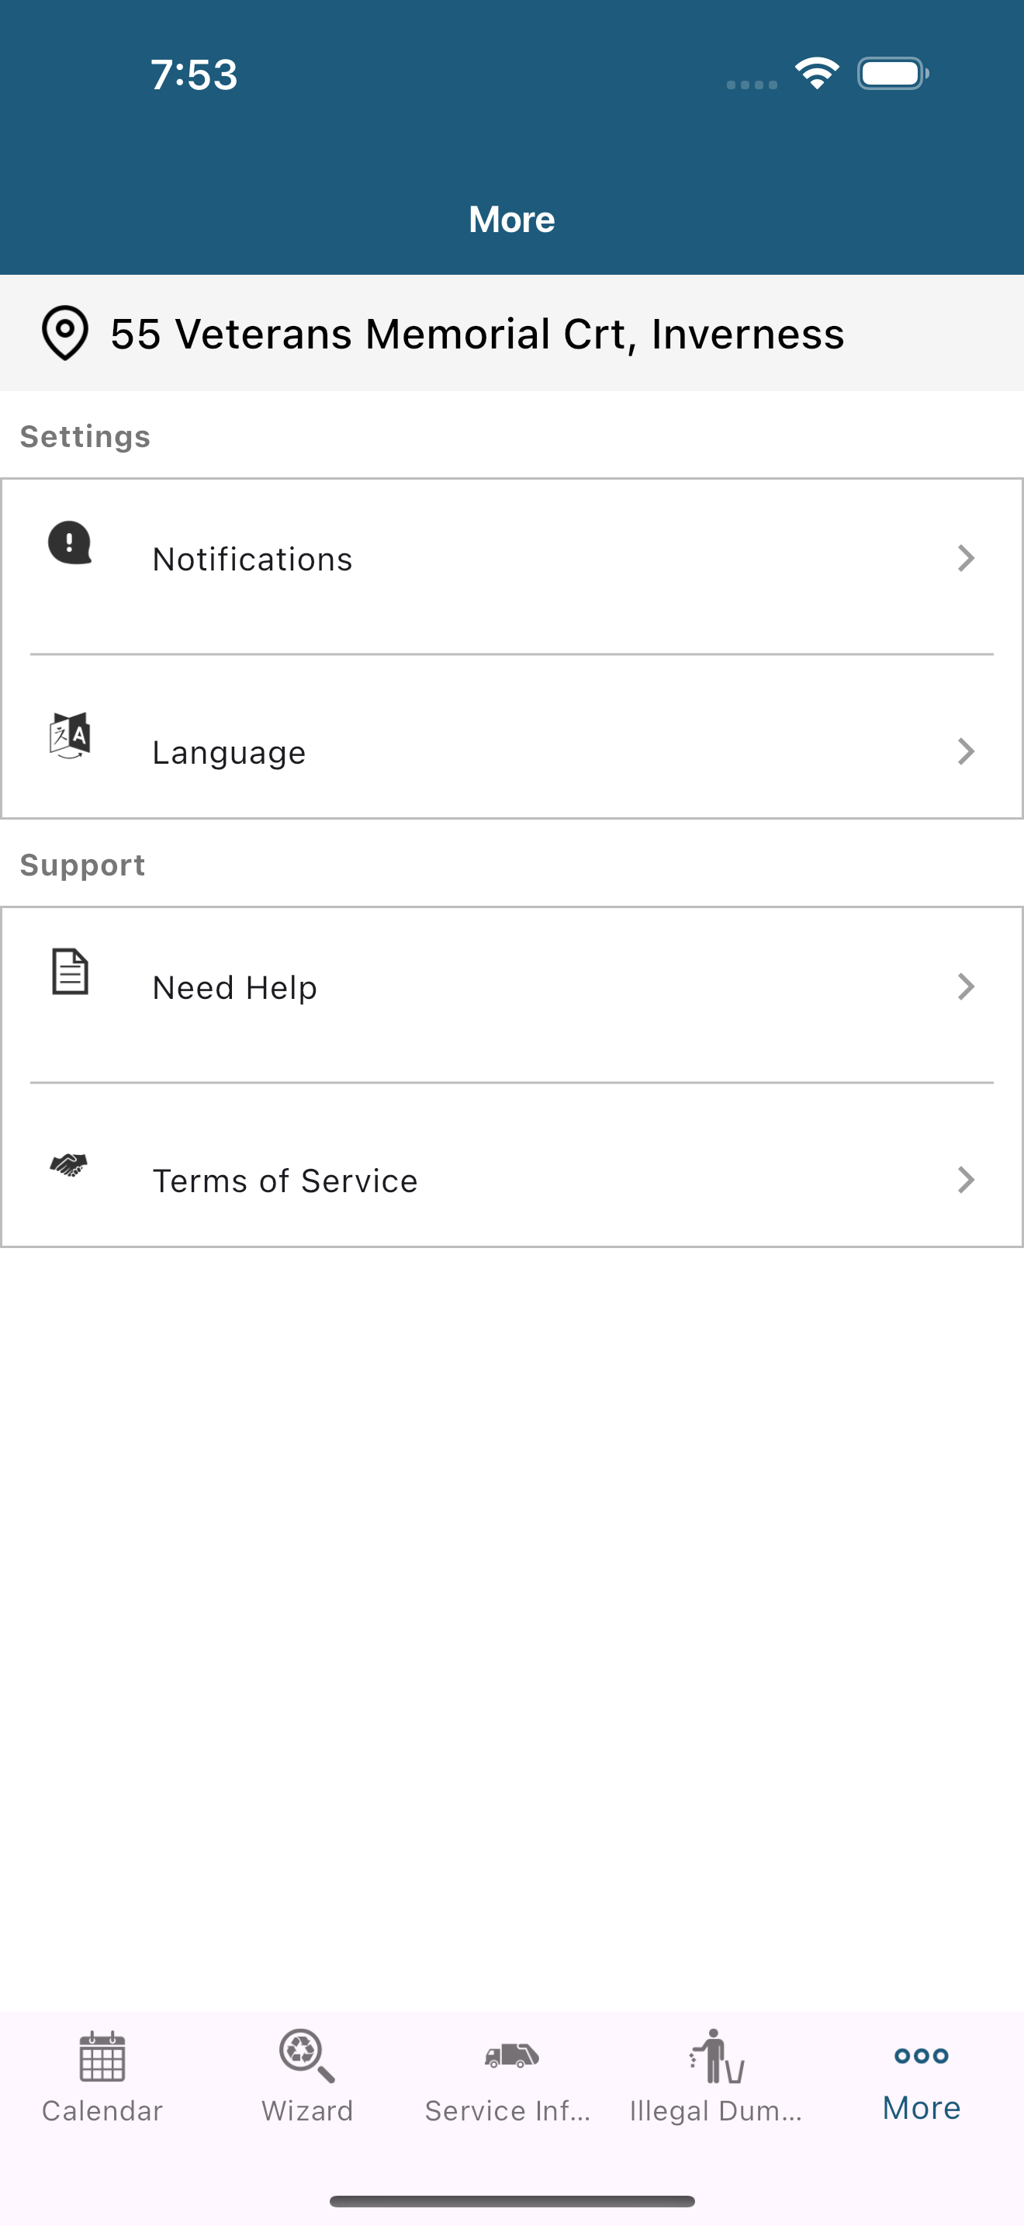
Task: Tap the location pin icon
Action: [x=64, y=333]
